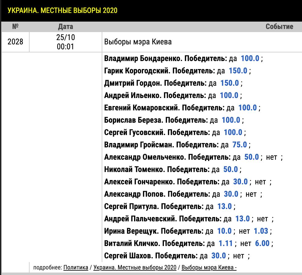This screenshot has width=302, height=275.
Task: Click 100.0 odds for Сергей Гусовский
Action: point(233,132)
